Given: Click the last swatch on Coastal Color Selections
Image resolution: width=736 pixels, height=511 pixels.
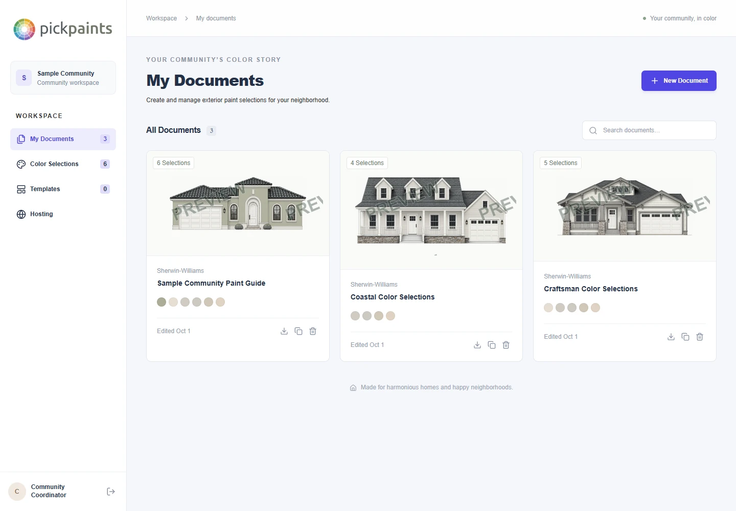Looking at the screenshot, I should [x=390, y=316].
